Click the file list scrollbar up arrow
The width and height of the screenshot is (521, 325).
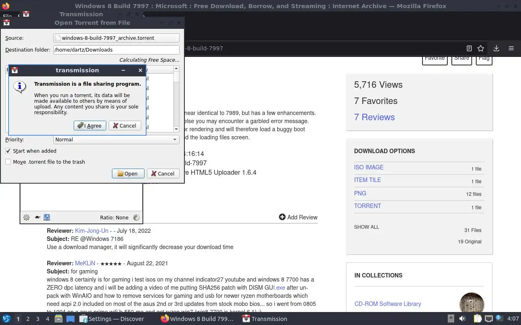click(176, 68)
